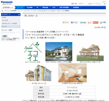Click the flagship house exterior photo
The image size is (109, 102).
[x=59, y=51]
